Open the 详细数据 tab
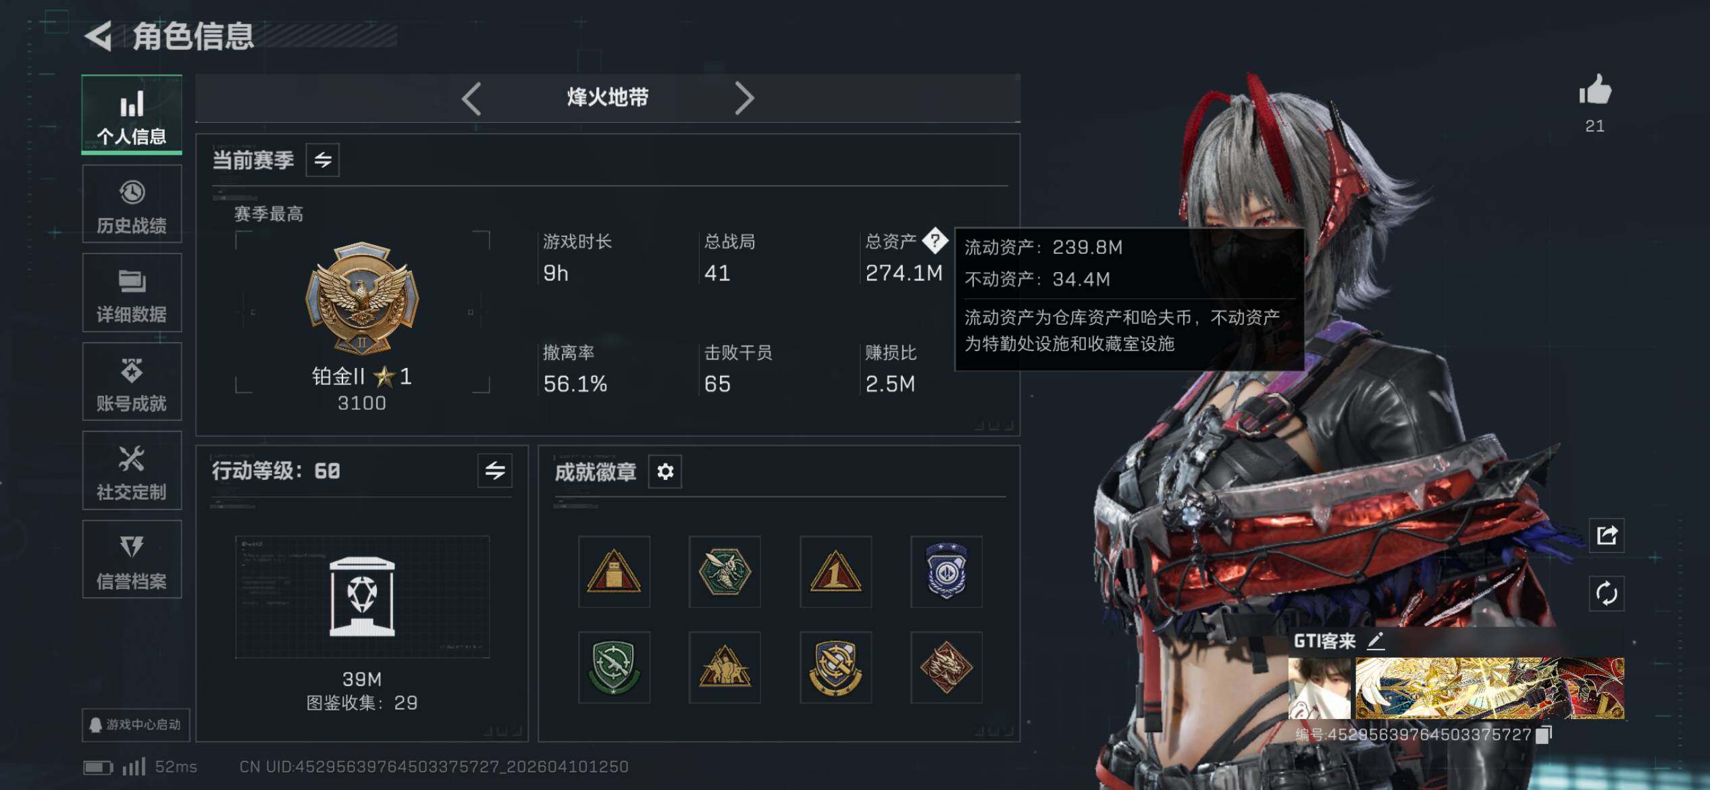 click(x=132, y=293)
